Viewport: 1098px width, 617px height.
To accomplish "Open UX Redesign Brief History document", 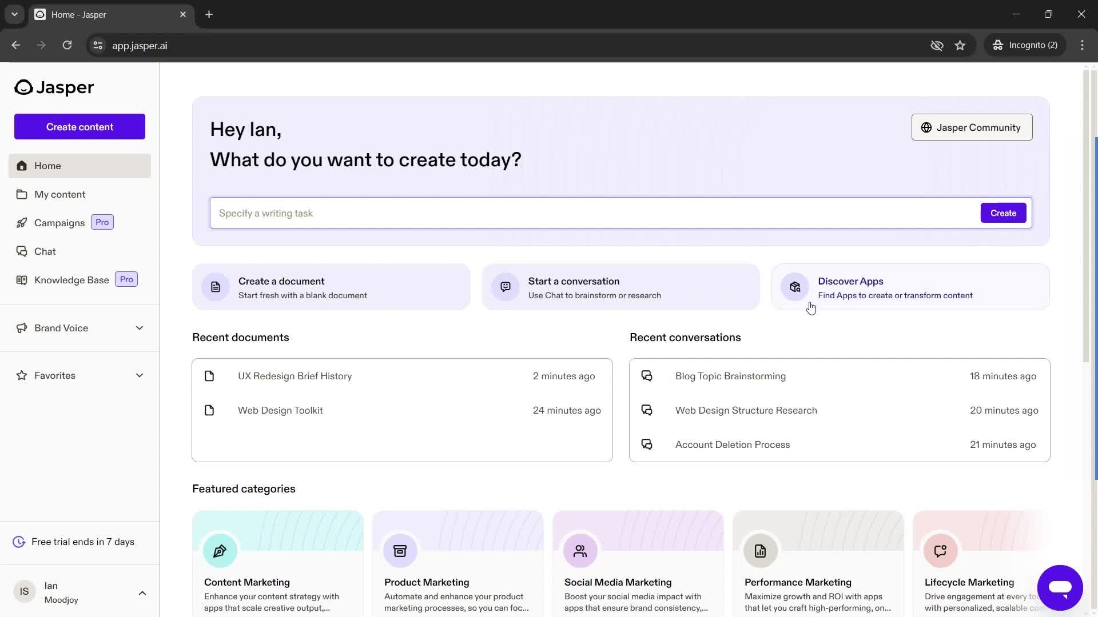I will coord(294,375).
